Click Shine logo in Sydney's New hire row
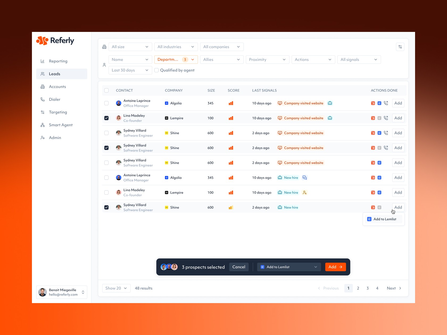This screenshot has height=335, width=447. point(167,207)
